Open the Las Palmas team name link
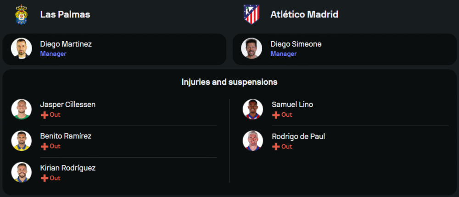Screen dimensions: 459x197 [65, 15]
